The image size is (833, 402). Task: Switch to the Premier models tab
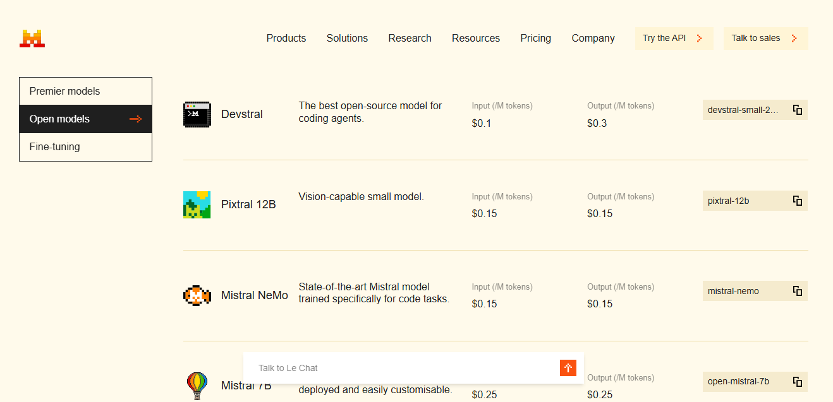pos(85,90)
